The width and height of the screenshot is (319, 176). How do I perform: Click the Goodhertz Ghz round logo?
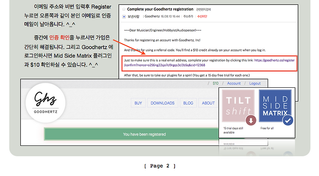[x=46, y=103]
